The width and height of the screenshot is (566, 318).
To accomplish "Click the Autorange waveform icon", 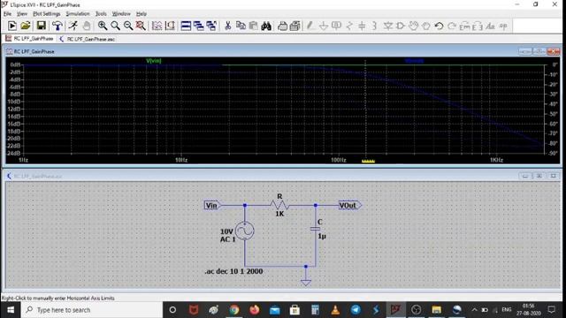I will pyautogui.click(x=157, y=26).
